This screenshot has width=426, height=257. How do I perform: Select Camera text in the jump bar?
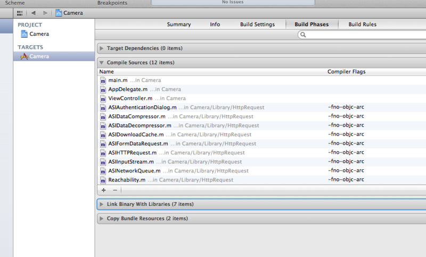pos(73,13)
